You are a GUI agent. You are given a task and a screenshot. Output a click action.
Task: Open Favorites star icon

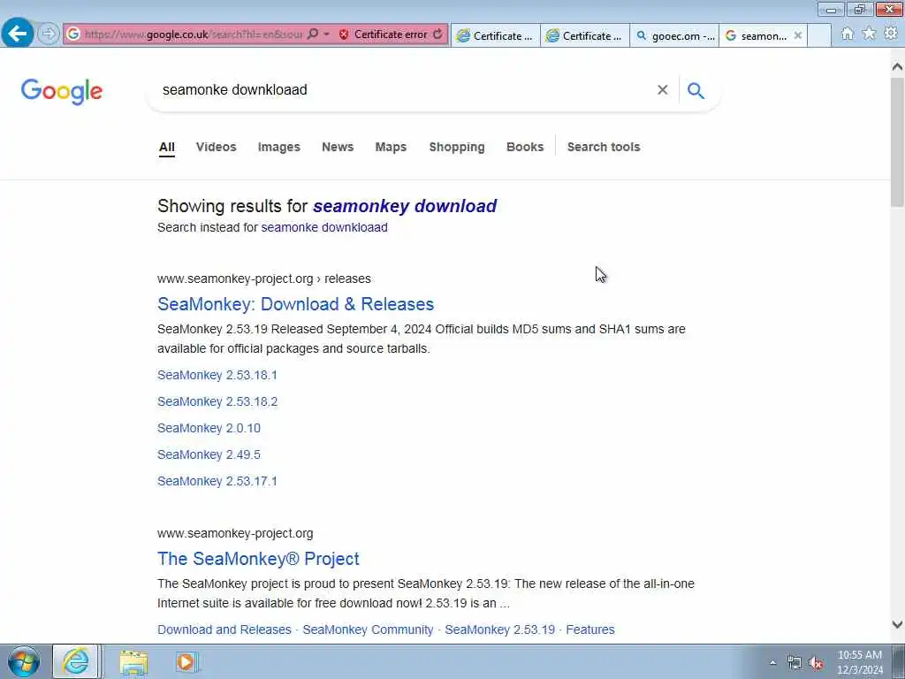[869, 34]
